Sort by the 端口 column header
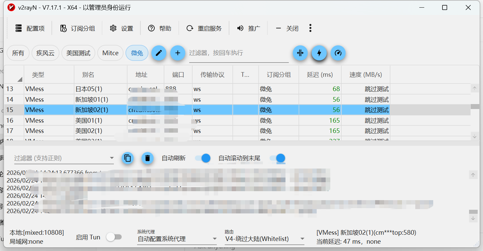 pyautogui.click(x=178, y=75)
